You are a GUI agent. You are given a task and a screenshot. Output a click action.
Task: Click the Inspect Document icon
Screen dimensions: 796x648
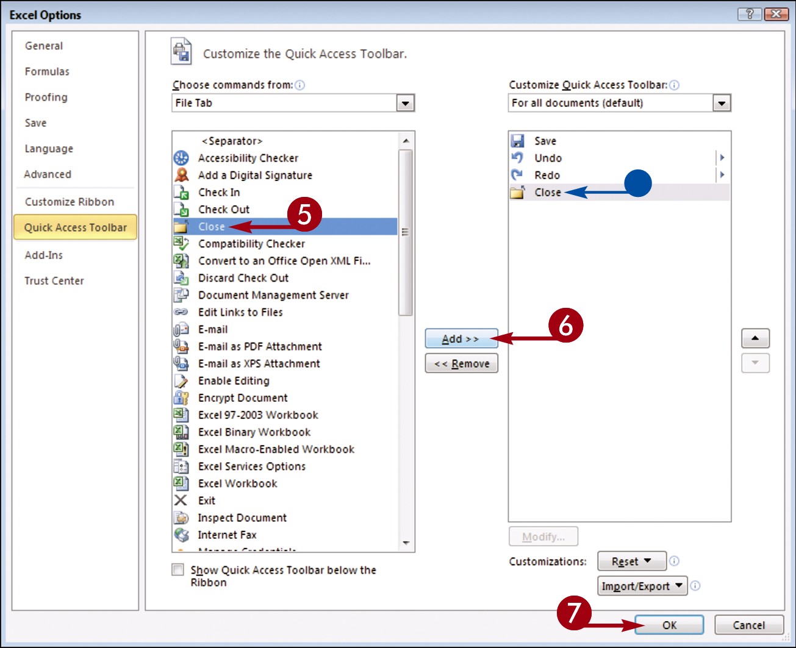(181, 518)
